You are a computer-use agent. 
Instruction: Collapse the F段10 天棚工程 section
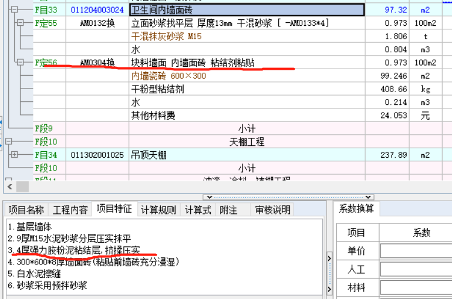coord(8,141)
